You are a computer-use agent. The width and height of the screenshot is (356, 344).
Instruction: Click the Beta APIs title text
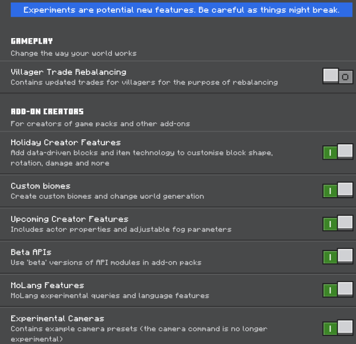click(31, 252)
